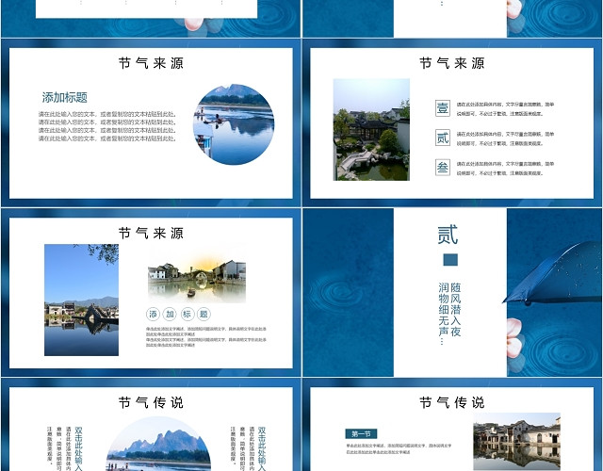Click the 加 circle character
This screenshot has width=603, height=471.
[x=170, y=314]
